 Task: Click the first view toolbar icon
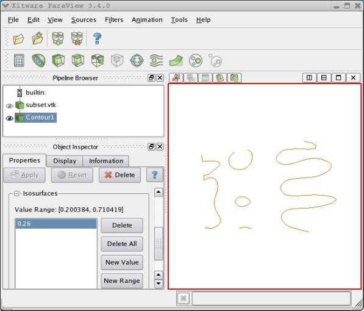[176, 77]
